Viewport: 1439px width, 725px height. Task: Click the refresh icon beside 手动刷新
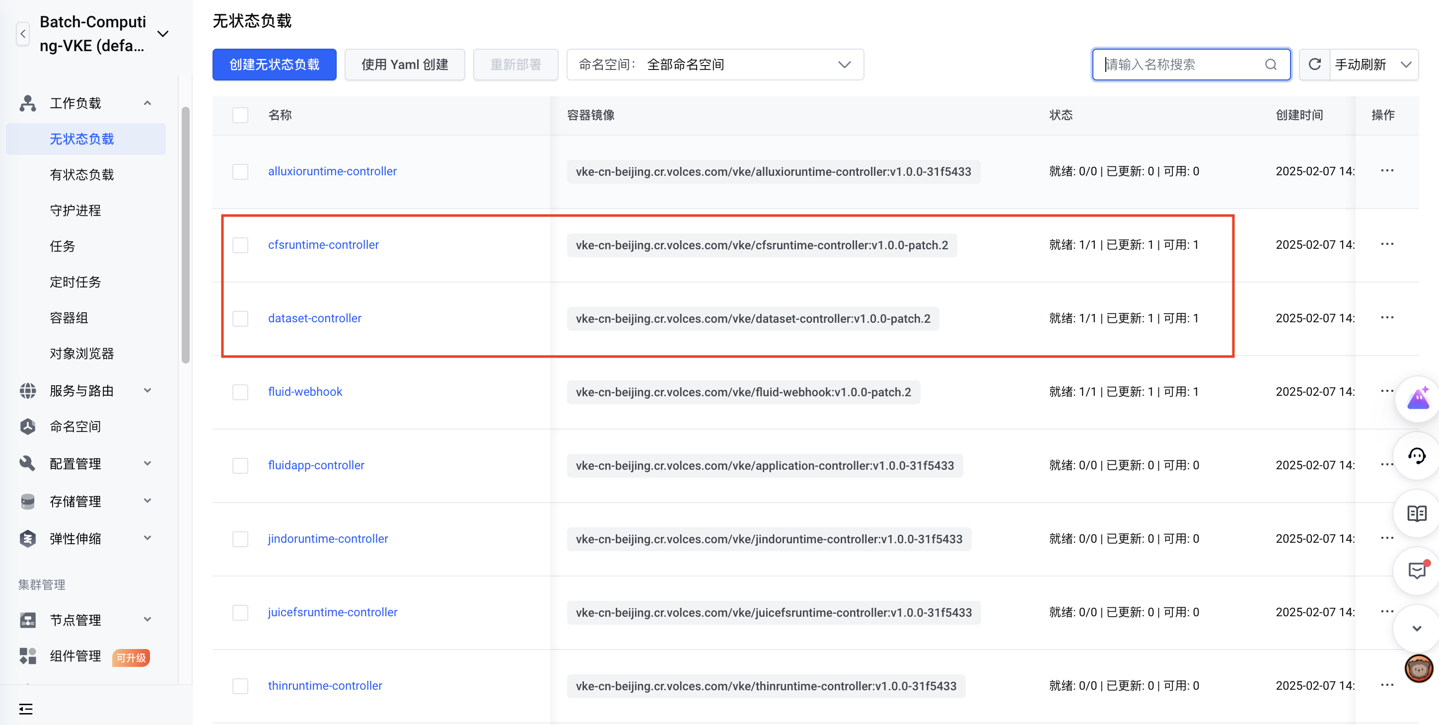click(1314, 64)
